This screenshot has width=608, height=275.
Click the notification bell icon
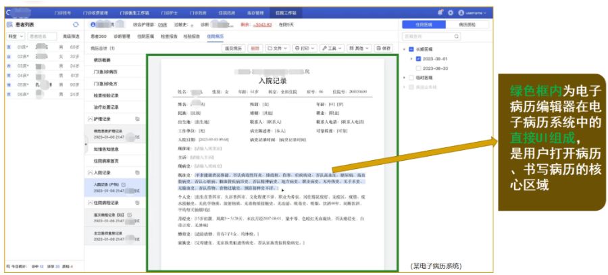(x=440, y=12)
